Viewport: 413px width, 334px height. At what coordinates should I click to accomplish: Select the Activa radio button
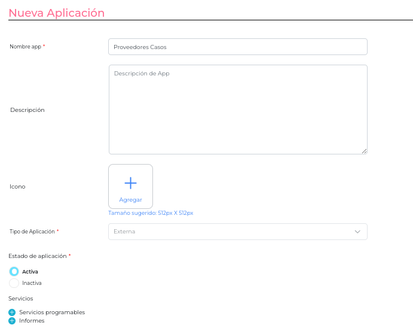pos(14,272)
